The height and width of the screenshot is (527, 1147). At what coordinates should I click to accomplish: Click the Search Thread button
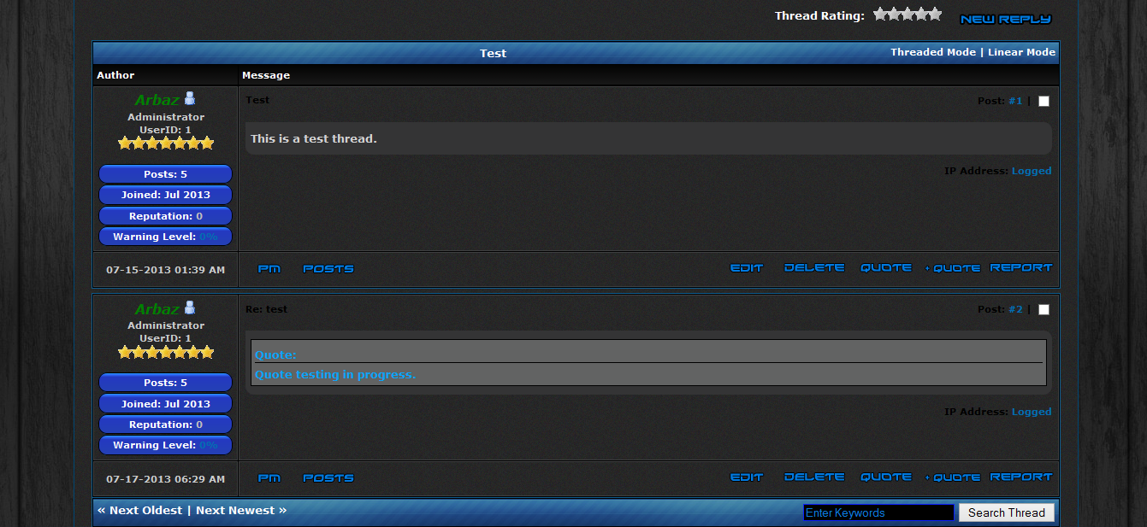click(x=1007, y=512)
